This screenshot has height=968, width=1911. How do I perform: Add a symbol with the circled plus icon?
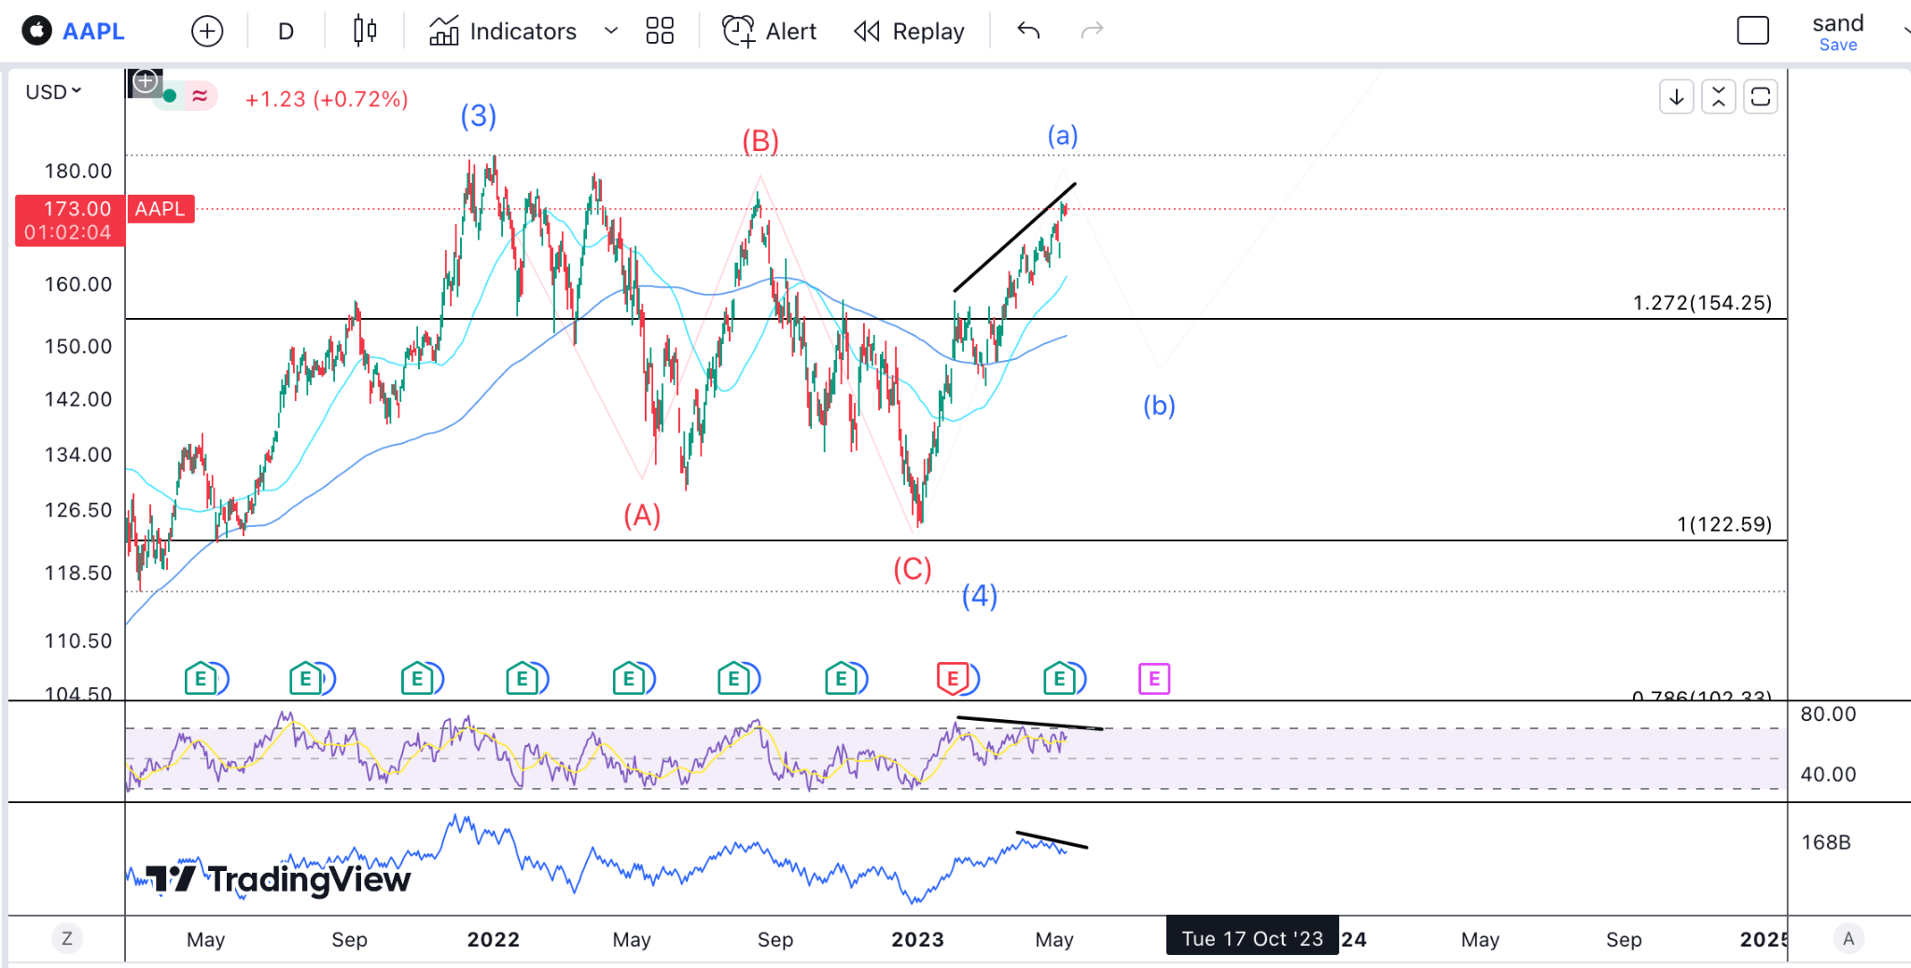(207, 32)
